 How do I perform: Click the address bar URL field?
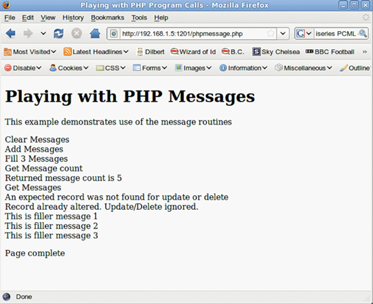(193, 33)
